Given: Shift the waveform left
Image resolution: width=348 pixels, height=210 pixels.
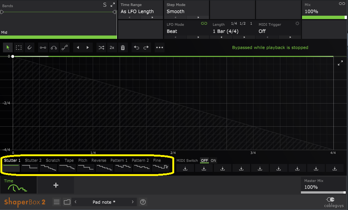Looking at the screenshot, I should click(x=78, y=47).
